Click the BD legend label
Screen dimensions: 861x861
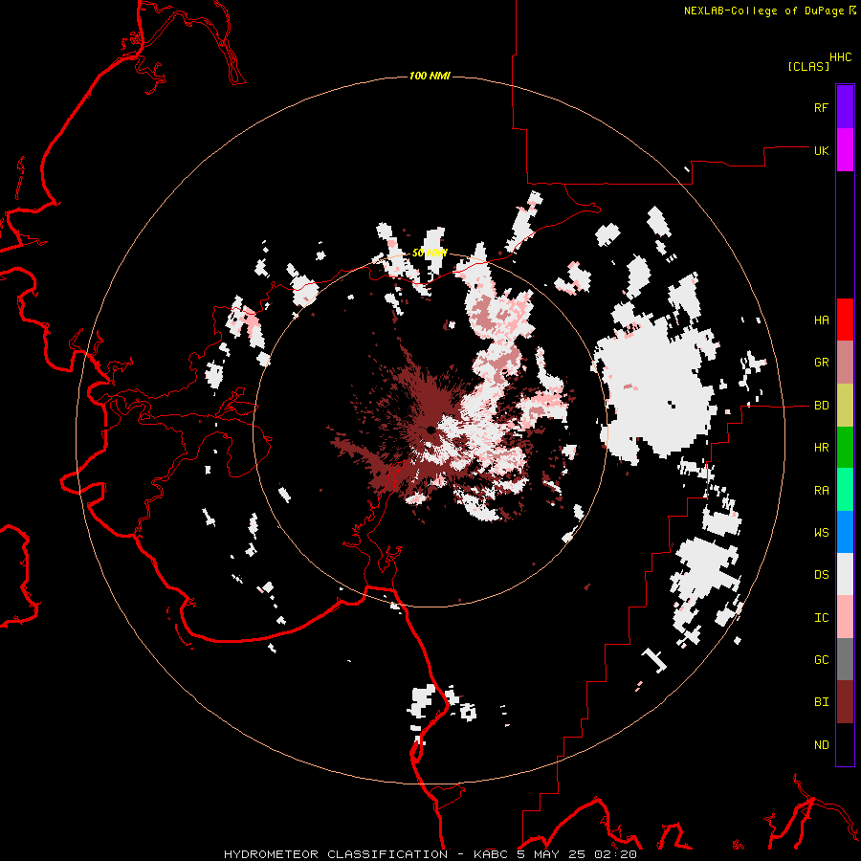[x=821, y=406]
